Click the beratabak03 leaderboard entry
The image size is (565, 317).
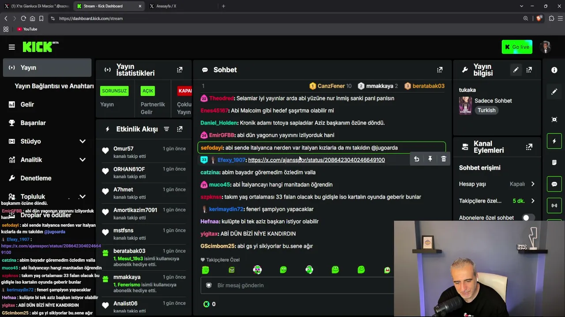pyautogui.click(x=424, y=86)
